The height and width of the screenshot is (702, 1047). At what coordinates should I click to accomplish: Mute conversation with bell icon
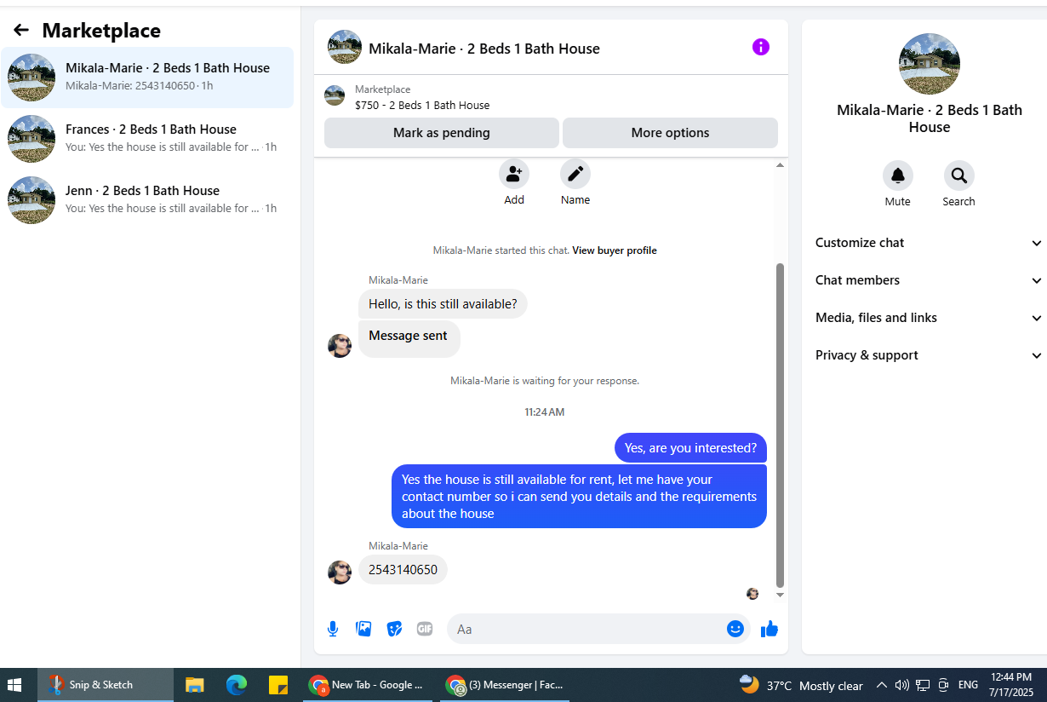pyautogui.click(x=898, y=175)
